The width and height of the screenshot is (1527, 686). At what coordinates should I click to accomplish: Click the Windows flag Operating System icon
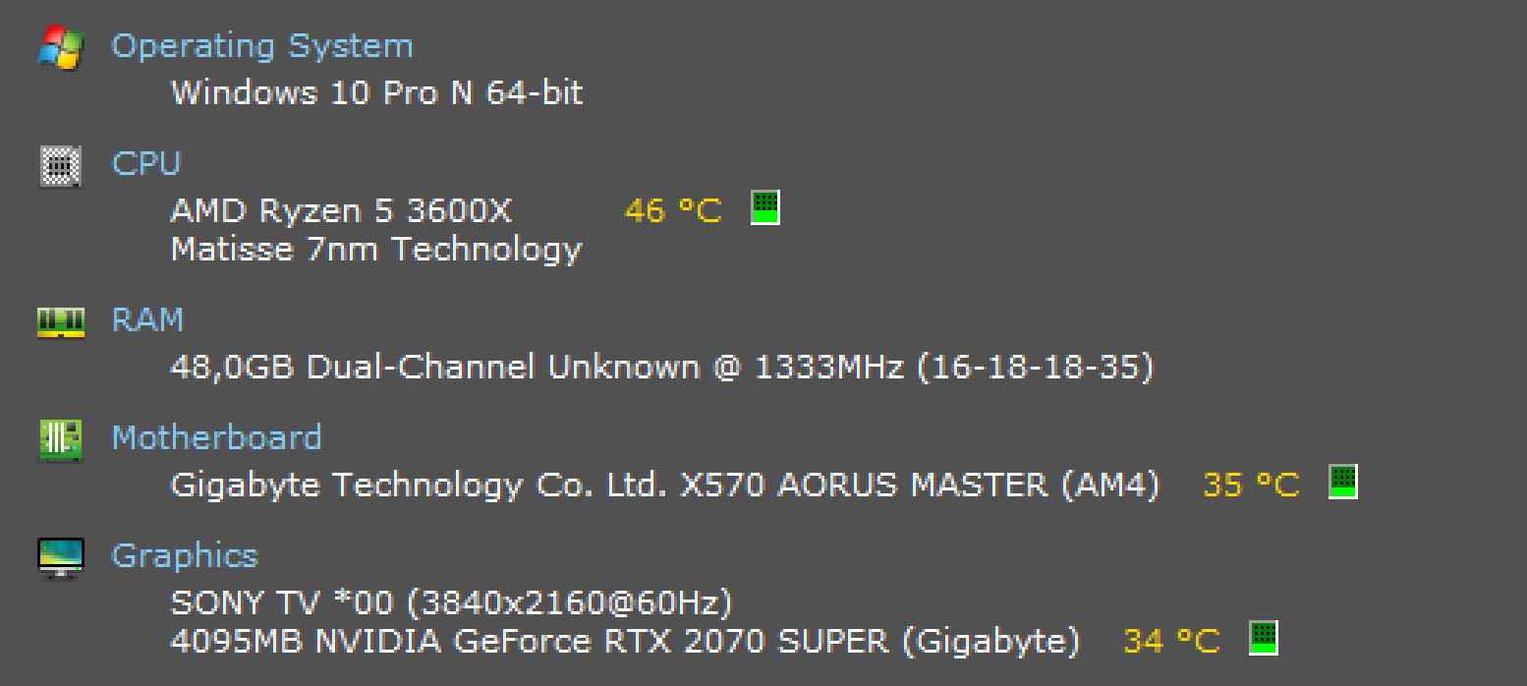point(61,47)
